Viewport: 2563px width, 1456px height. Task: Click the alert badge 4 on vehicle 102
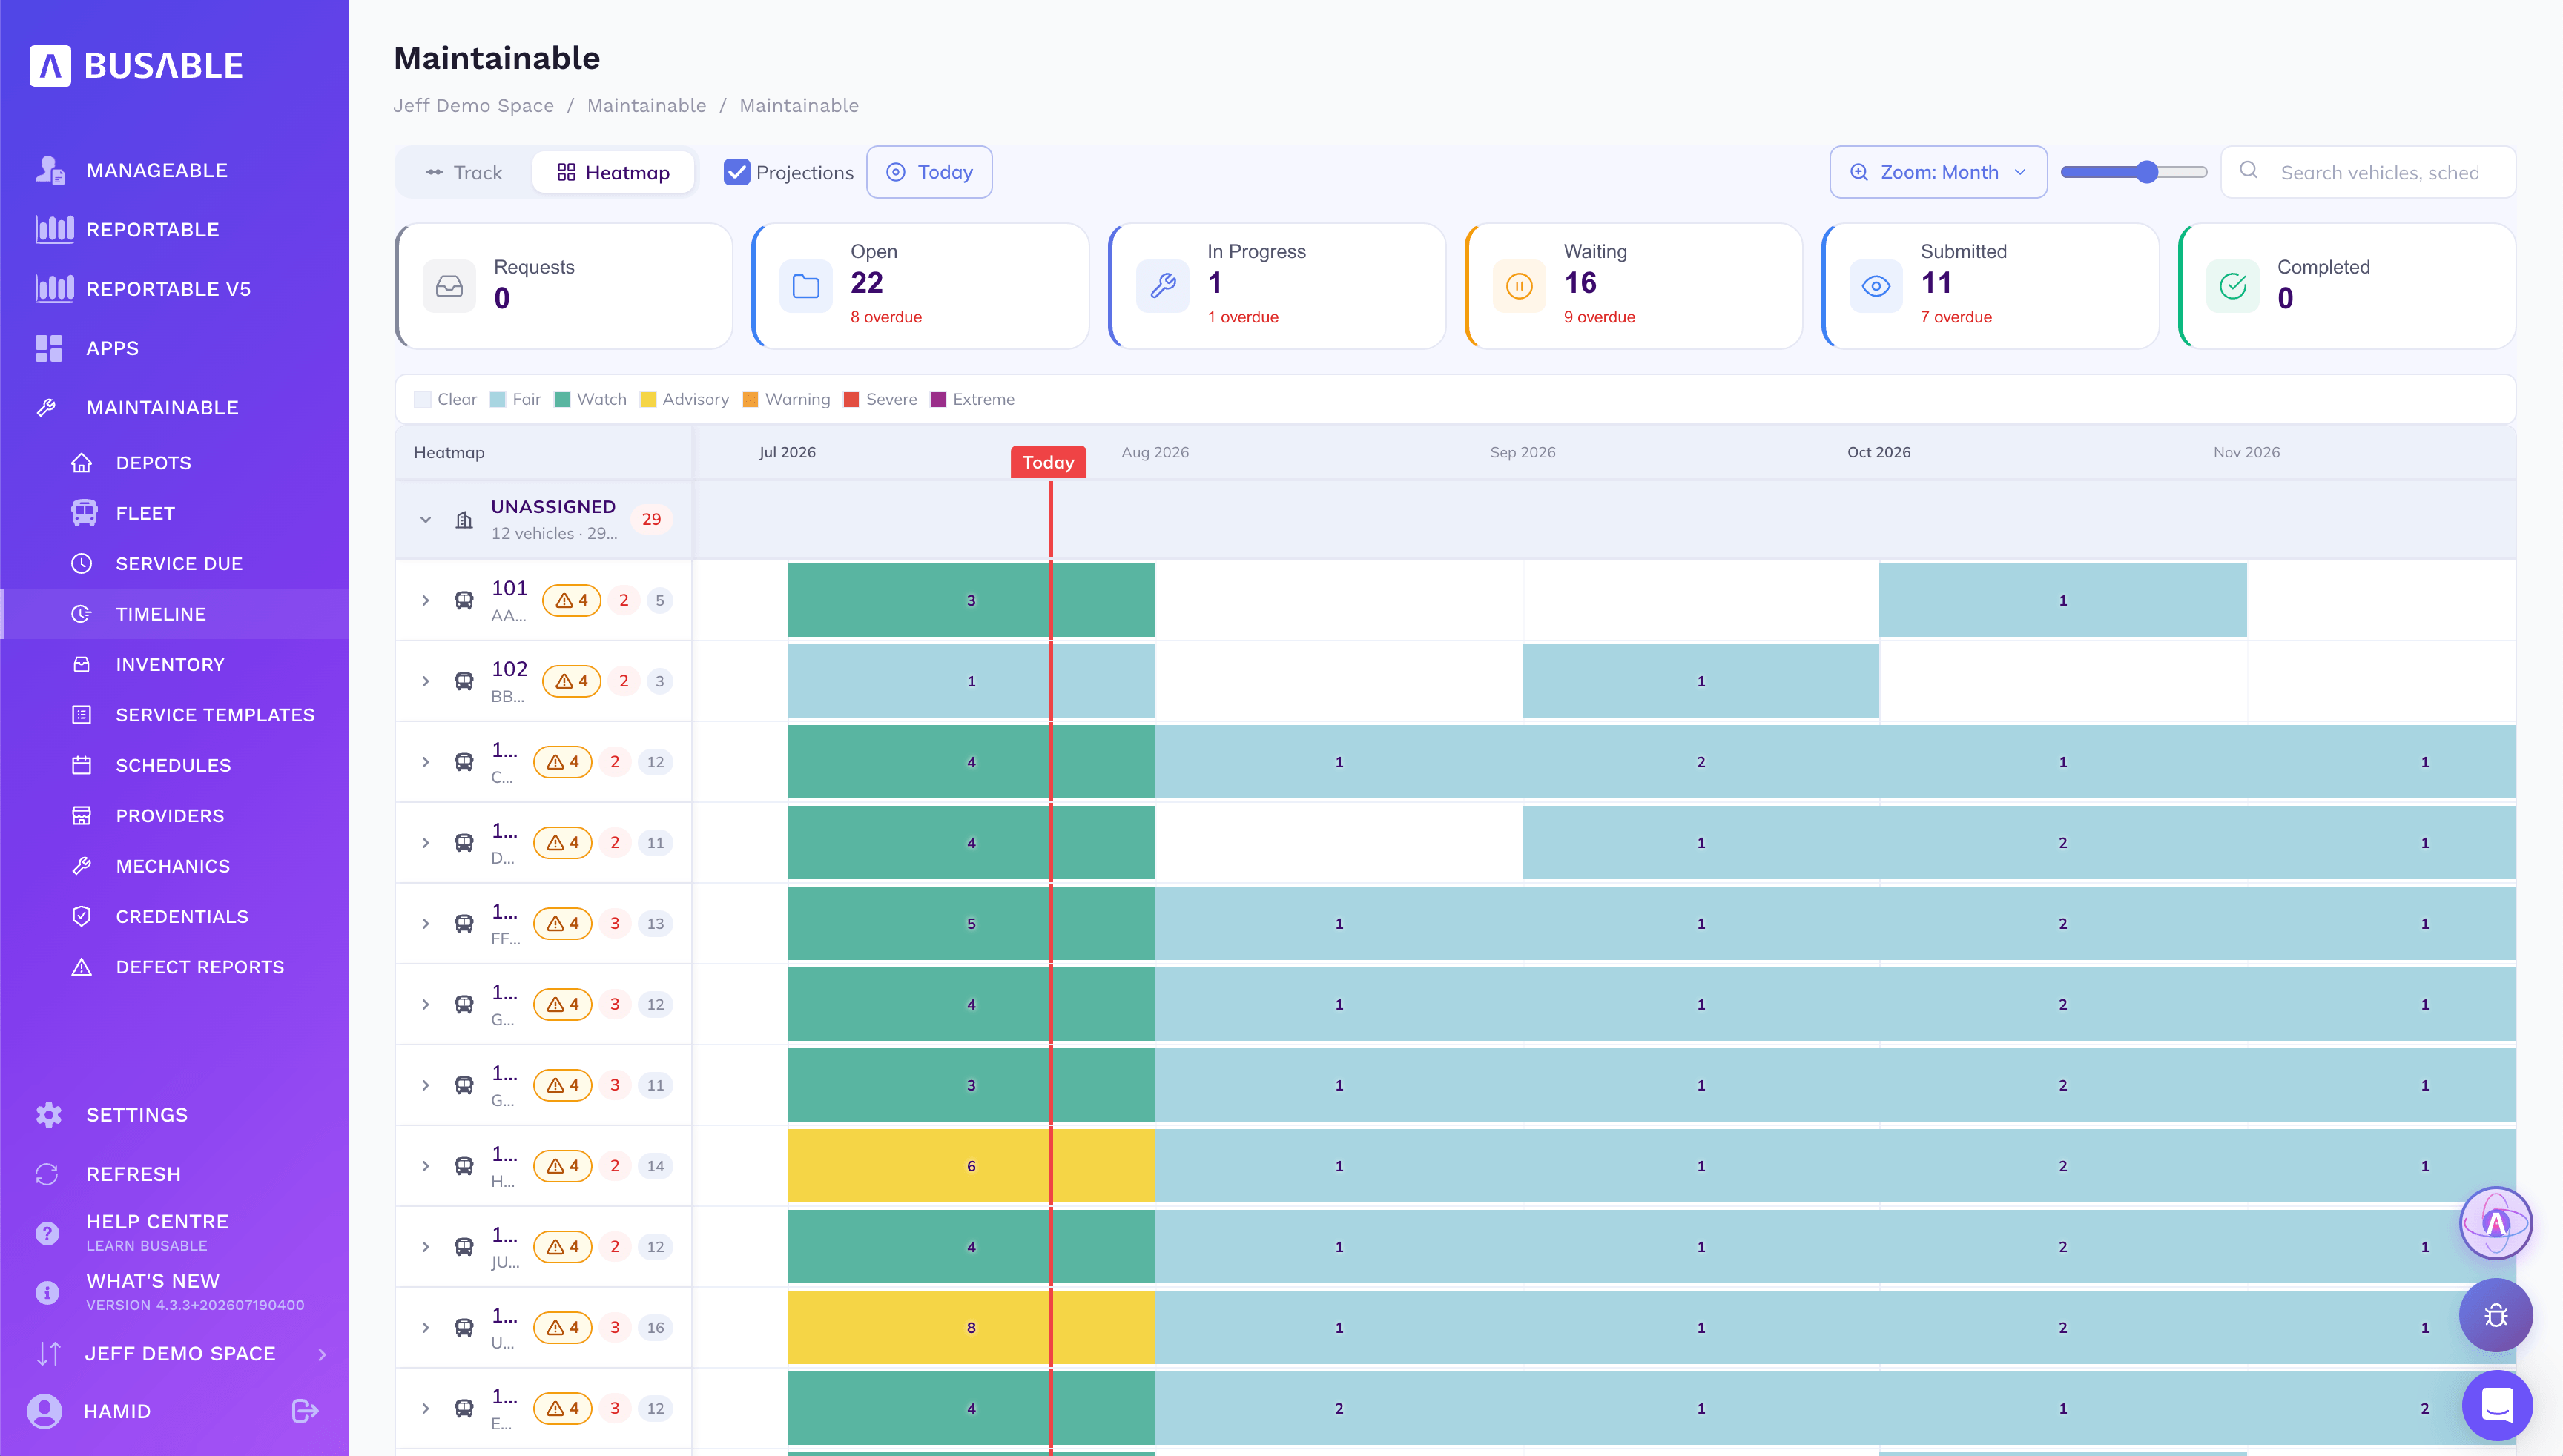pyautogui.click(x=571, y=682)
